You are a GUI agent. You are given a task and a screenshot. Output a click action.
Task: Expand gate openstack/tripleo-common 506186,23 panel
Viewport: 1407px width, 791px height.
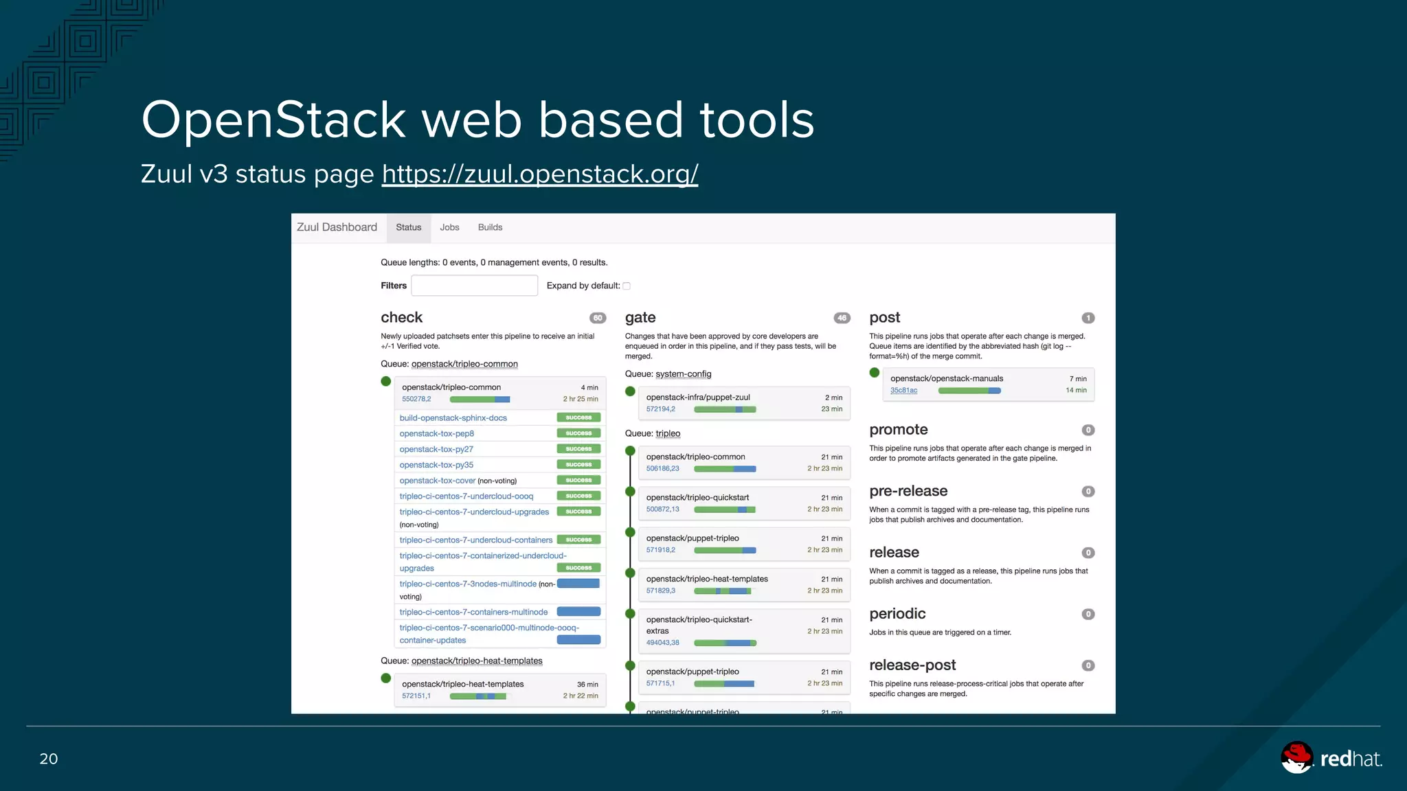pyautogui.click(x=745, y=462)
